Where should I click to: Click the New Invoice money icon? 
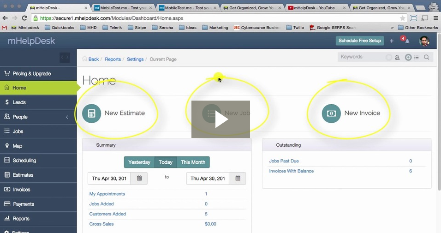pyautogui.click(x=331, y=114)
